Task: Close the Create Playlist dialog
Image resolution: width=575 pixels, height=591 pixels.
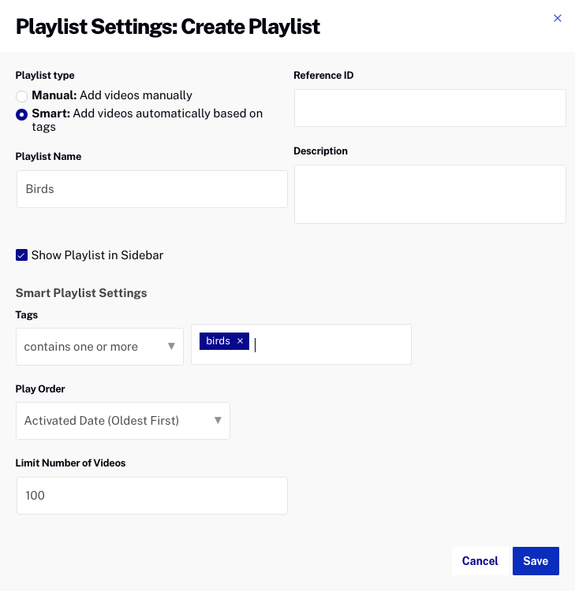Action: point(558,18)
